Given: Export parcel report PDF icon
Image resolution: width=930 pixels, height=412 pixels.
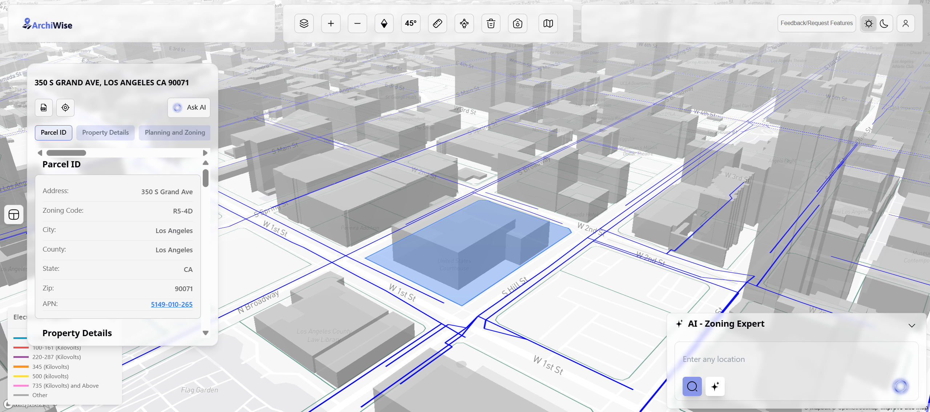Looking at the screenshot, I should (44, 107).
